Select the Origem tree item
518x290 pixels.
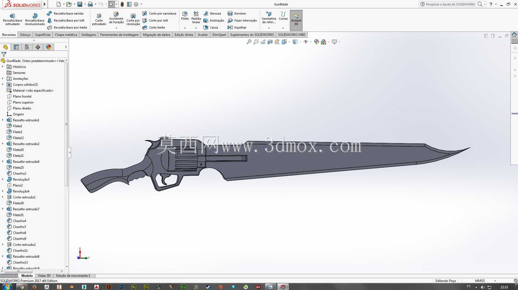click(x=18, y=114)
